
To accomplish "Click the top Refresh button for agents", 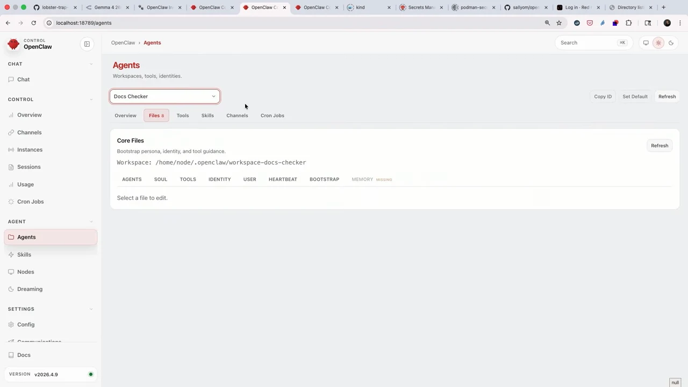I will tap(667, 97).
